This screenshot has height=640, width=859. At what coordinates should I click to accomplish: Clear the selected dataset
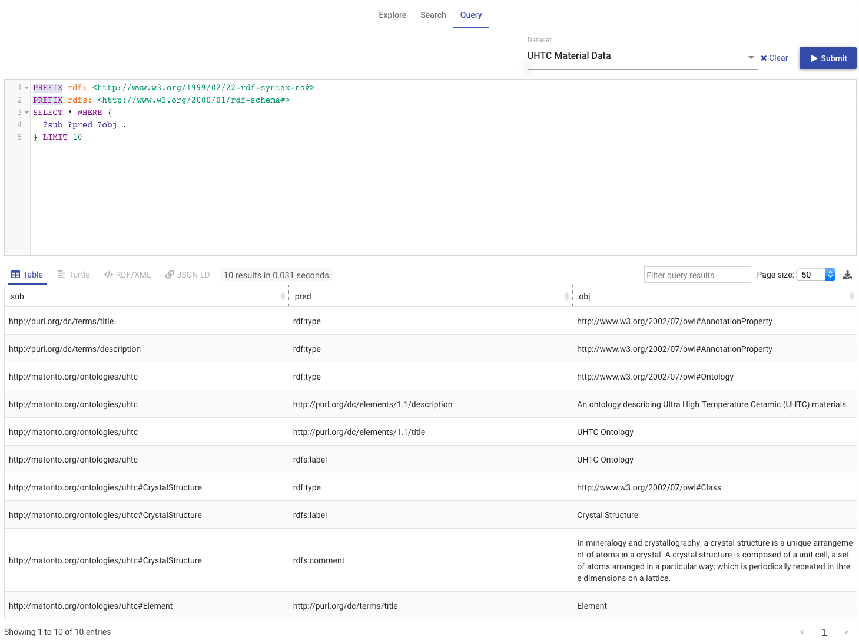(x=774, y=58)
